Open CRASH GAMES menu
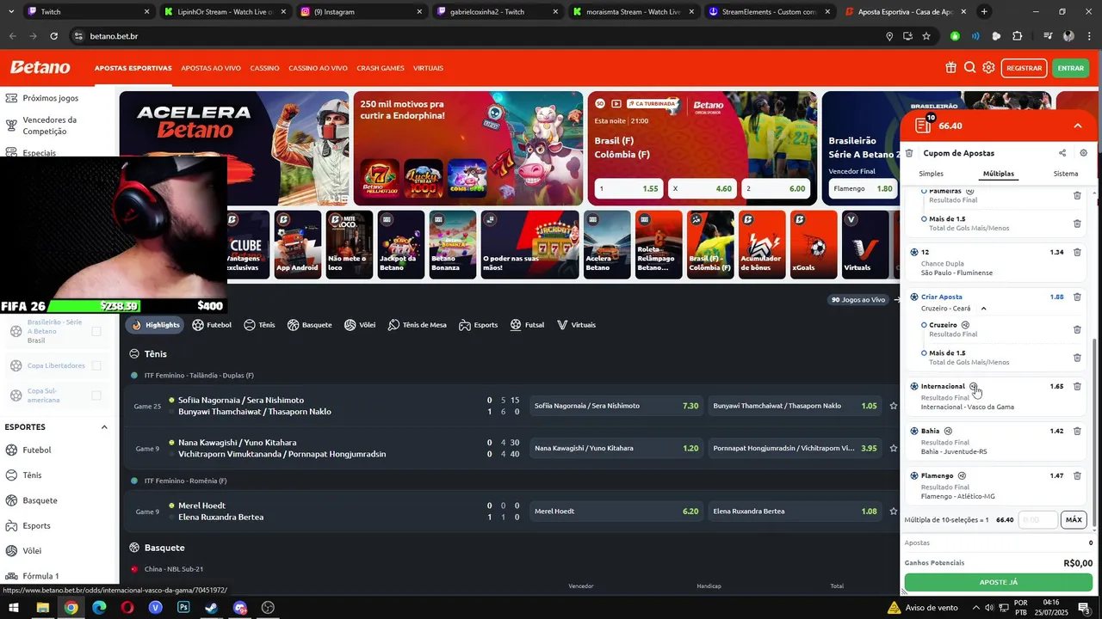 pyautogui.click(x=381, y=68)
